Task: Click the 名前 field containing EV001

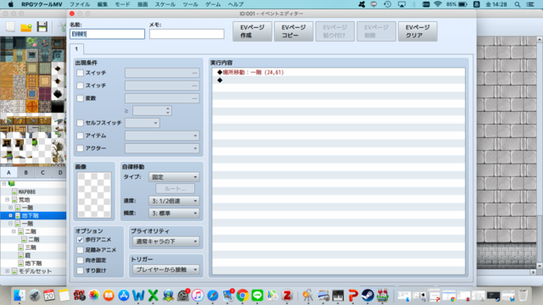Action: [108, 34]
